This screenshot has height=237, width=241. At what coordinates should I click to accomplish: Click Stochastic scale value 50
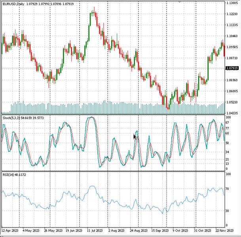(227, 143)
